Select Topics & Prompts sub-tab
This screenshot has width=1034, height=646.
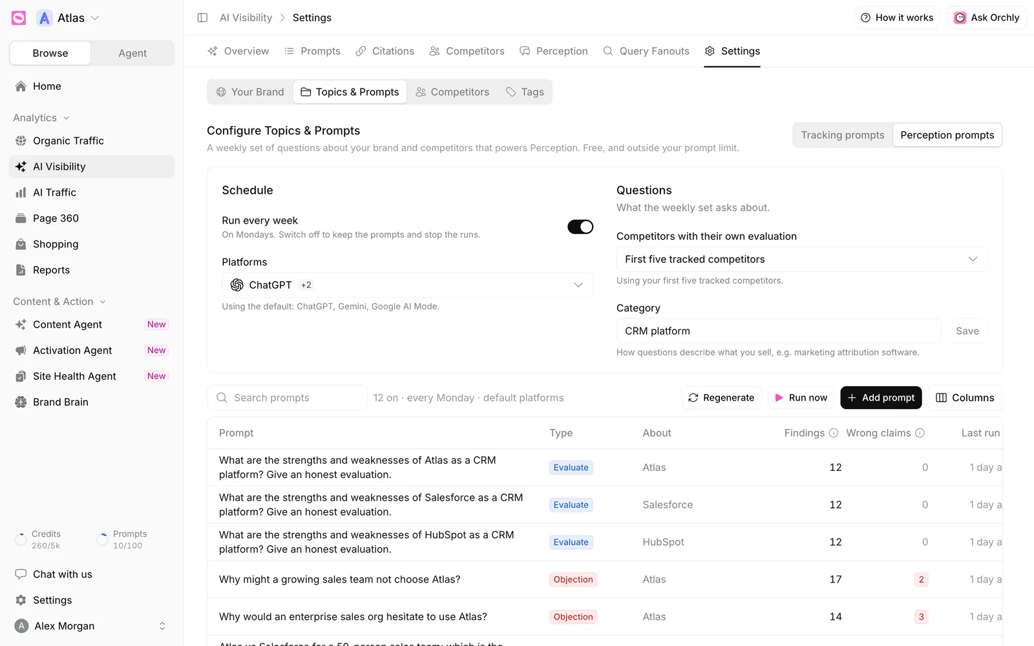point(350,92)
